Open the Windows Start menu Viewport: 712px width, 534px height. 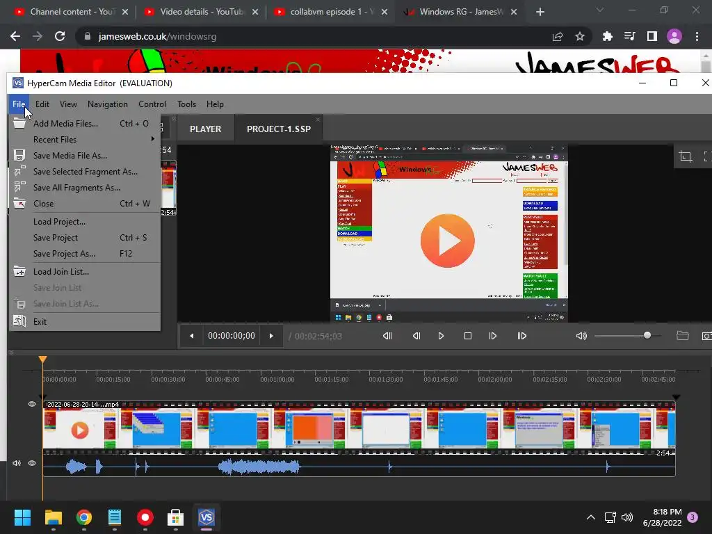pyautogui.click(x=22, y=517)
